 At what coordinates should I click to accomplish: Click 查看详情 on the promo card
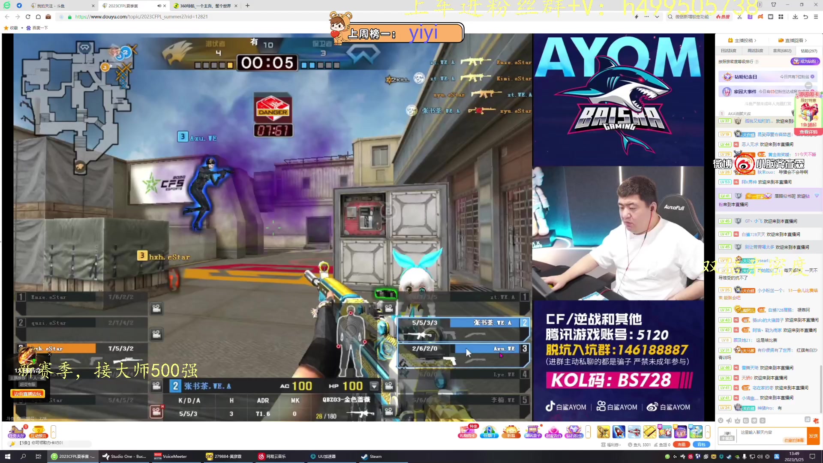(x=808, y=132)
